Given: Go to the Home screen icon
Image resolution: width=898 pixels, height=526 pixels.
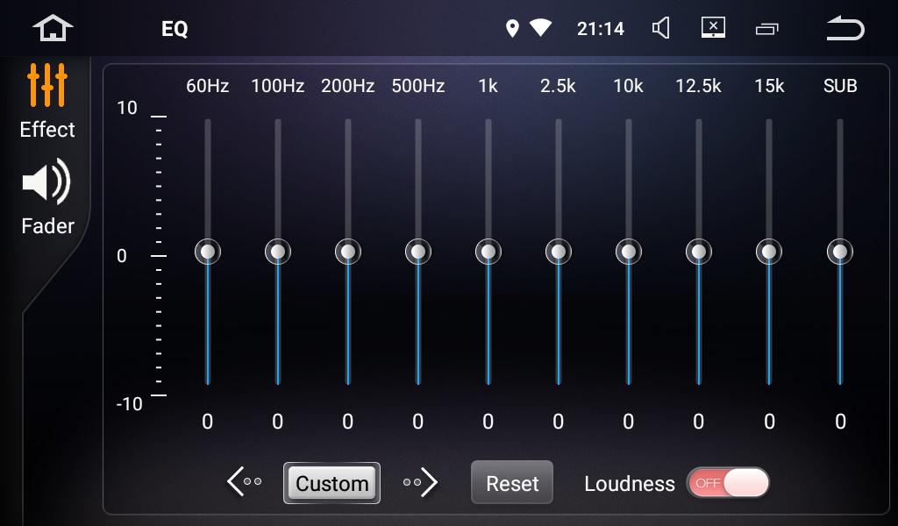Looking at the screenshot, I should coord(53,28).
